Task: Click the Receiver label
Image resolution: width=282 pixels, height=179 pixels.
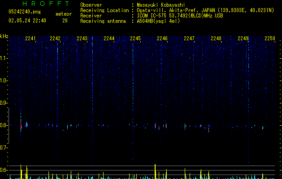Action: (x=91, y=16)
